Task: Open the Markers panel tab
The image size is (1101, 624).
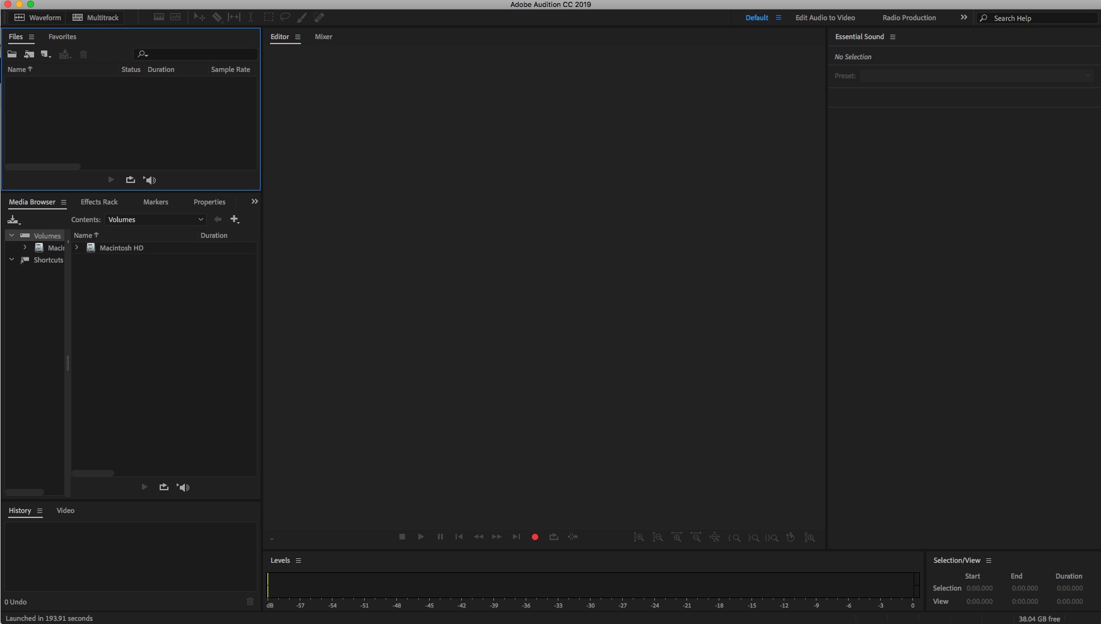Action: tap(155, 202)
